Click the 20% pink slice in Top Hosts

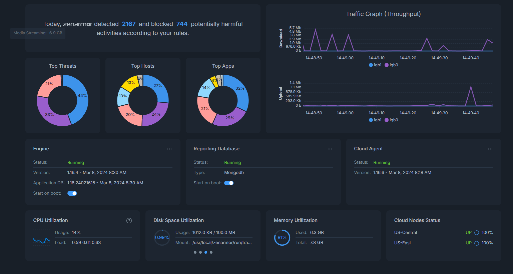(x=130, y=115)
